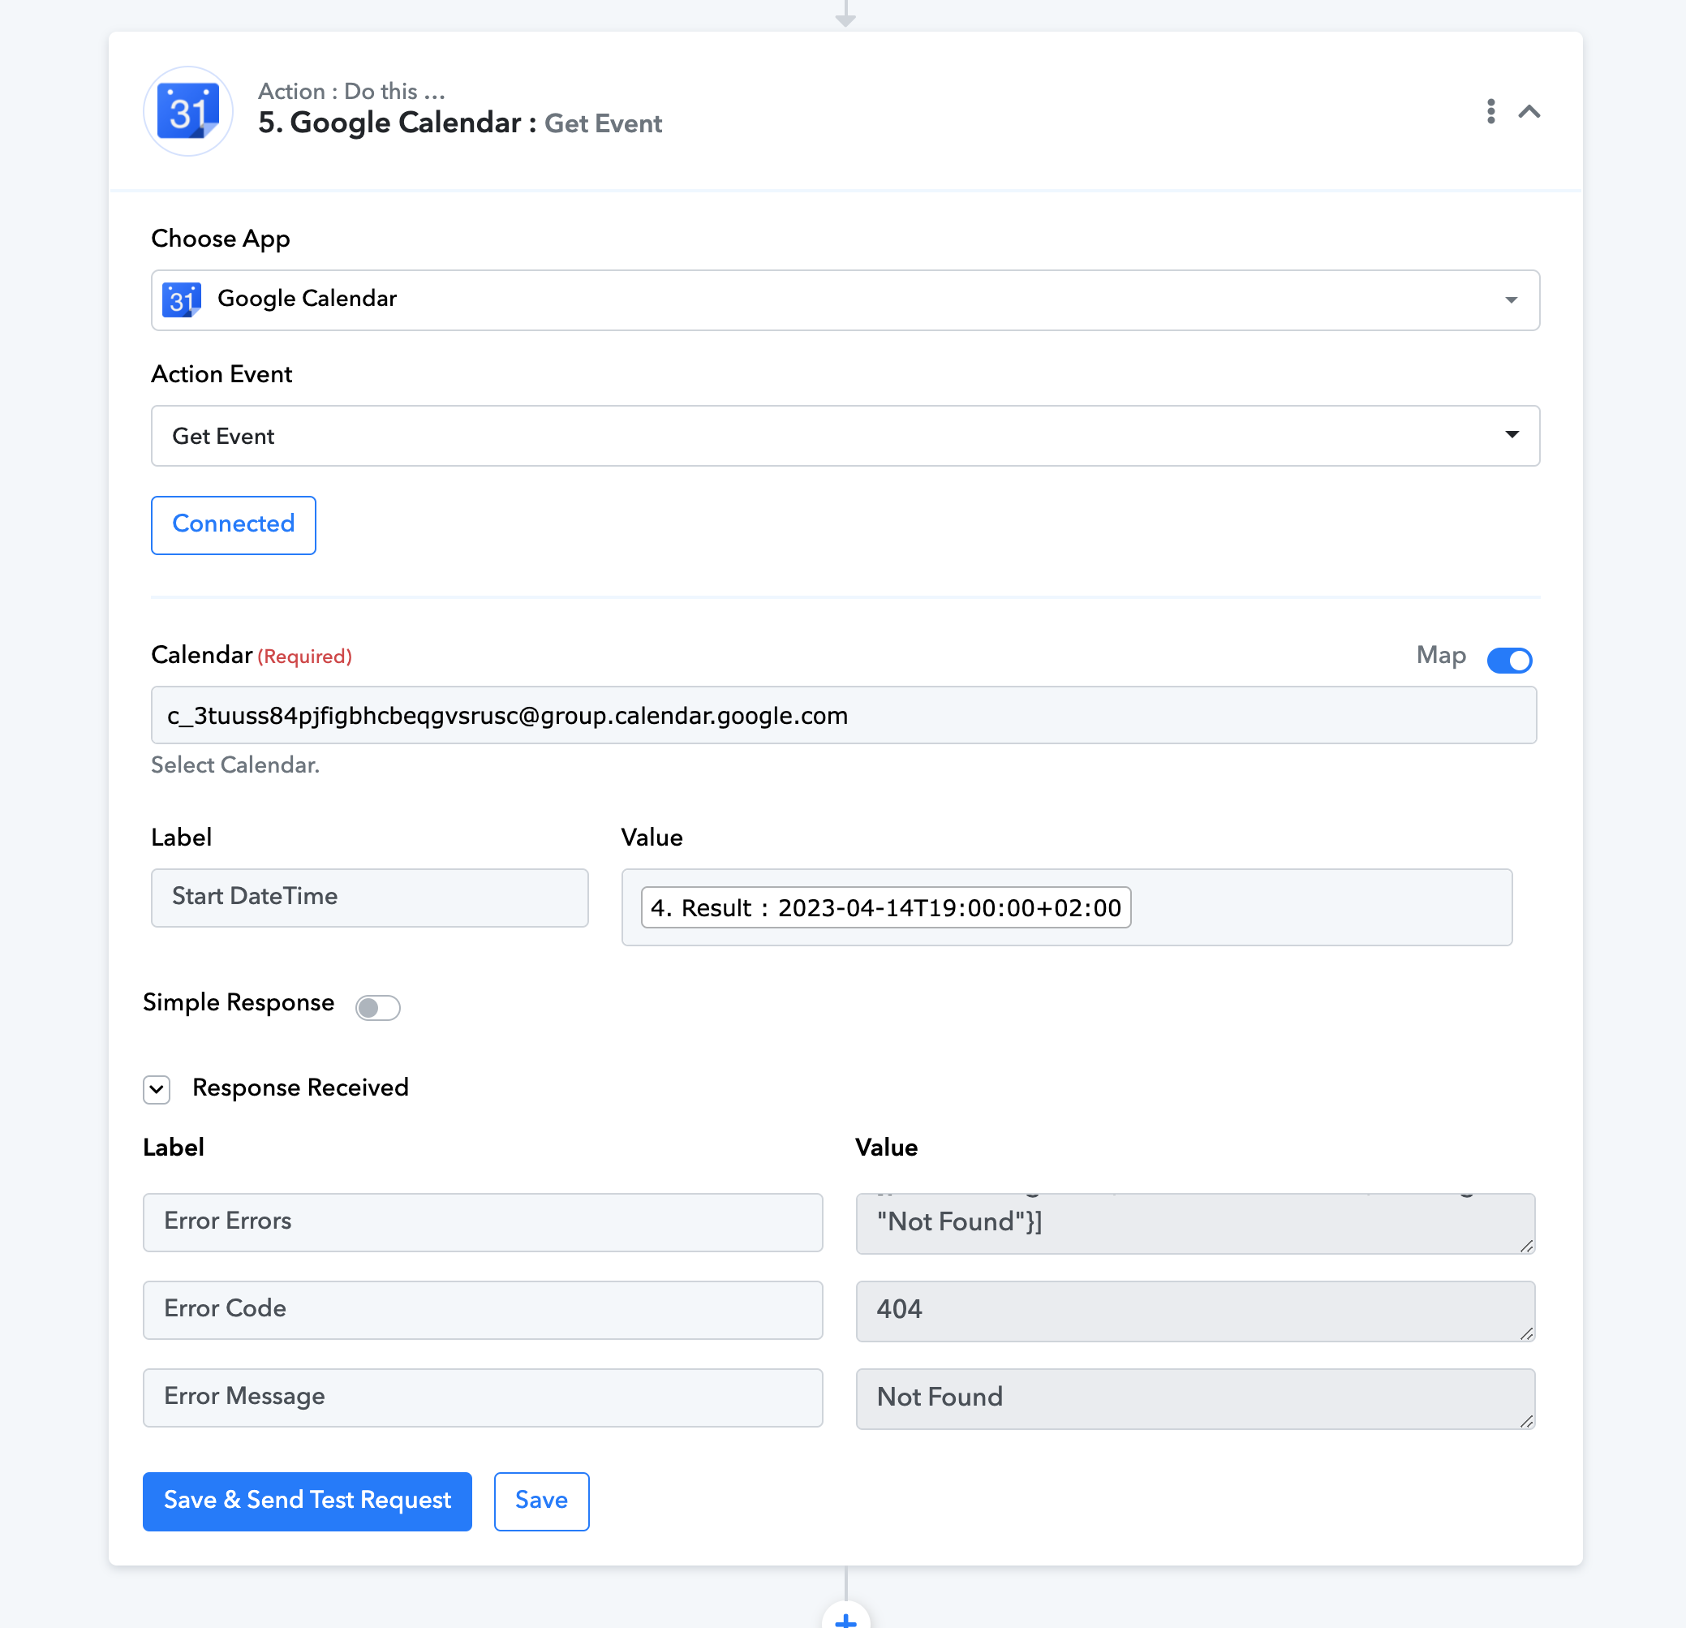Screen dimensions: 1686x1628
Task: Open the three-dot step options menu
Action: [1490, 111]
